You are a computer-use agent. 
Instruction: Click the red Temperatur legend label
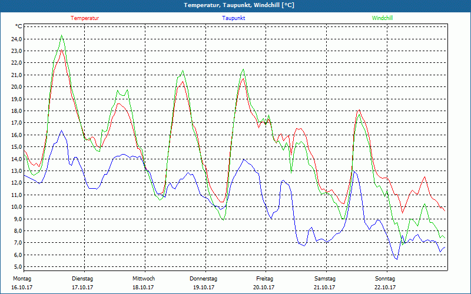click(85, 18)
